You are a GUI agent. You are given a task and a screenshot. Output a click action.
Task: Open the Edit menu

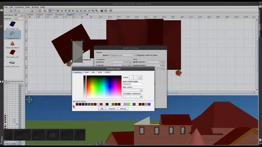click(x=11, y=7)
